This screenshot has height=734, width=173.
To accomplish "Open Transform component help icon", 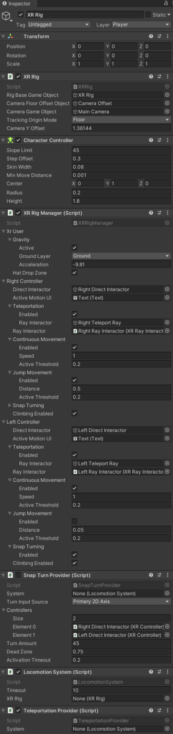I will click(151, 36).
